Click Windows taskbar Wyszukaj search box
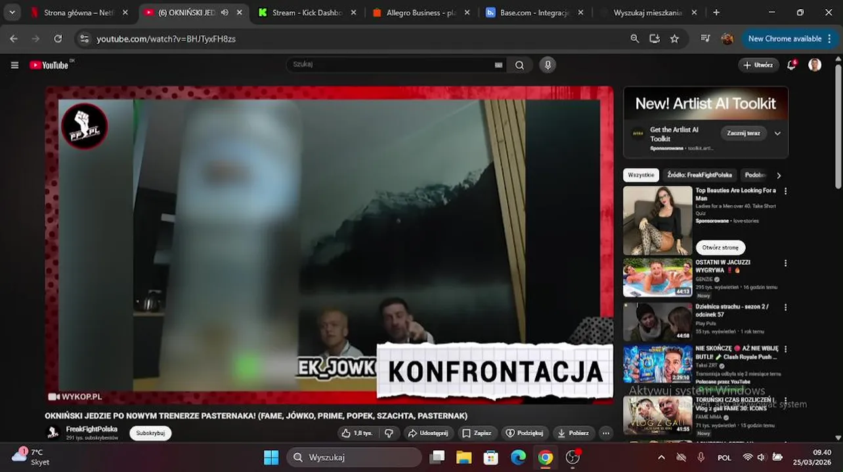This screenshot has height=472, width=843. (x=354, y=457)
